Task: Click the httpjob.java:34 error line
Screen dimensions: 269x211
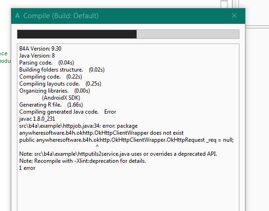Action: click(x=78, y=126)
